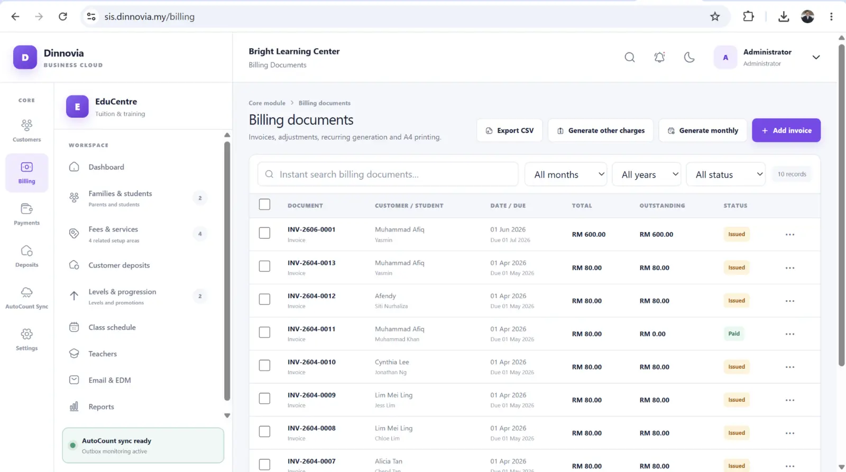
Task: Click the Dinnovia D logo
Action: 25,57
